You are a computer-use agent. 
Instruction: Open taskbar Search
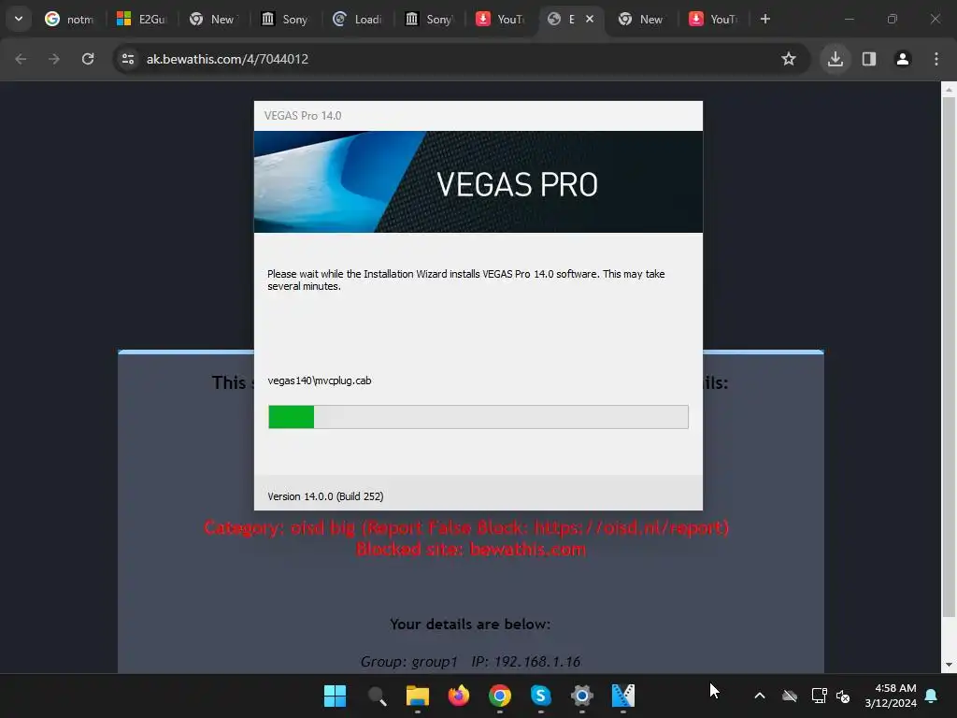click(x=377, y=696)
